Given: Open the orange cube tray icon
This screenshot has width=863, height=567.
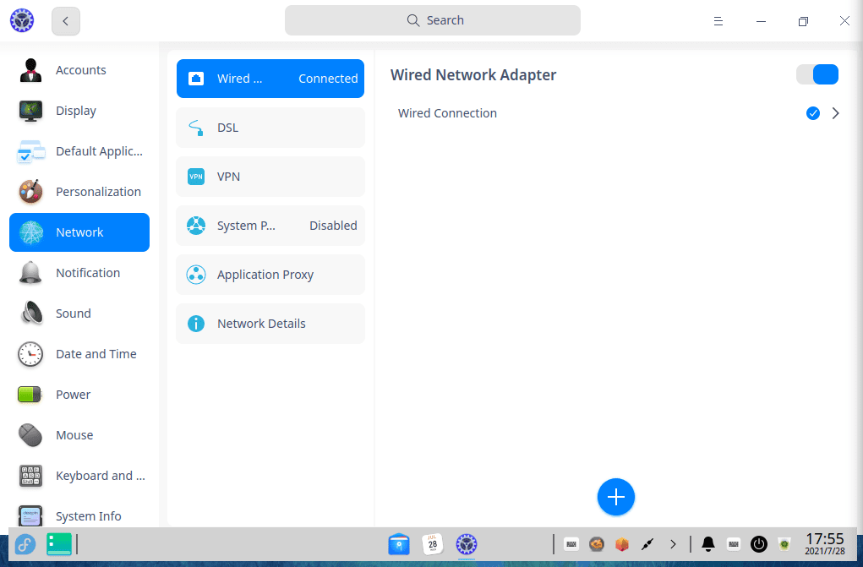Looking at the screenshot, I should 622,544.
